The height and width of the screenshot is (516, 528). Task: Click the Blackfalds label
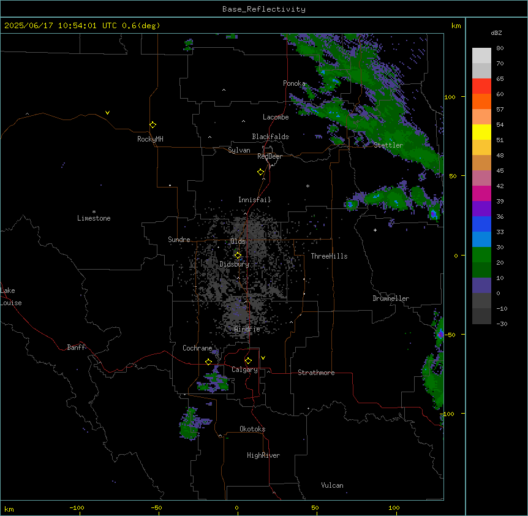click(270, 137)
